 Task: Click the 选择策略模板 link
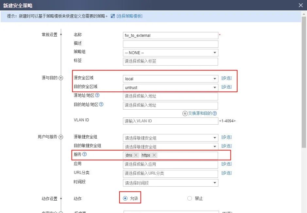point(129,16)
